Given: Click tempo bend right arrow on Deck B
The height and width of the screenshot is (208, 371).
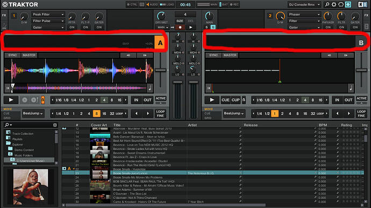Looking at the screenshot, I should 346,55.
